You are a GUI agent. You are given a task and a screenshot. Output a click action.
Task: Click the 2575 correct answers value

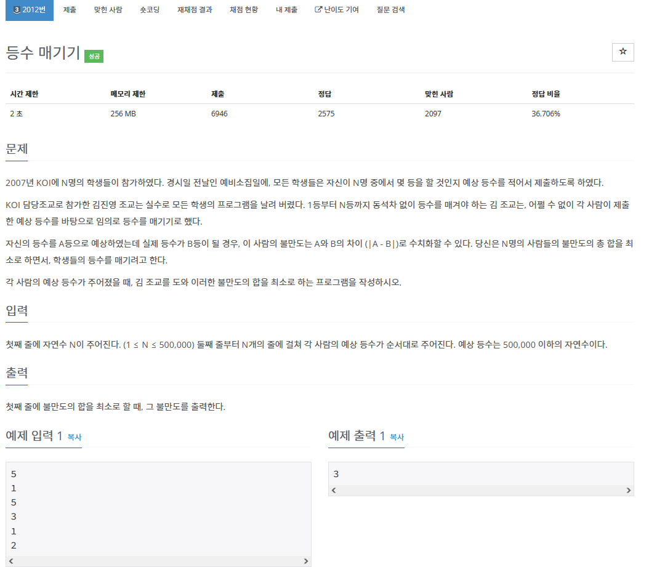(x=326, y=114)
